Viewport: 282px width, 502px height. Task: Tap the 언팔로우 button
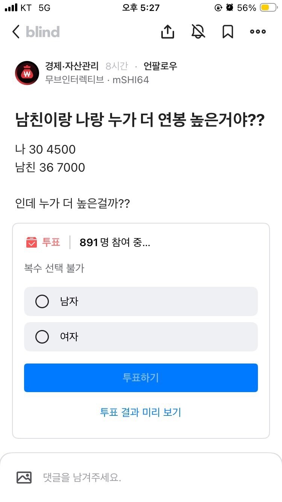pos(160,66)
